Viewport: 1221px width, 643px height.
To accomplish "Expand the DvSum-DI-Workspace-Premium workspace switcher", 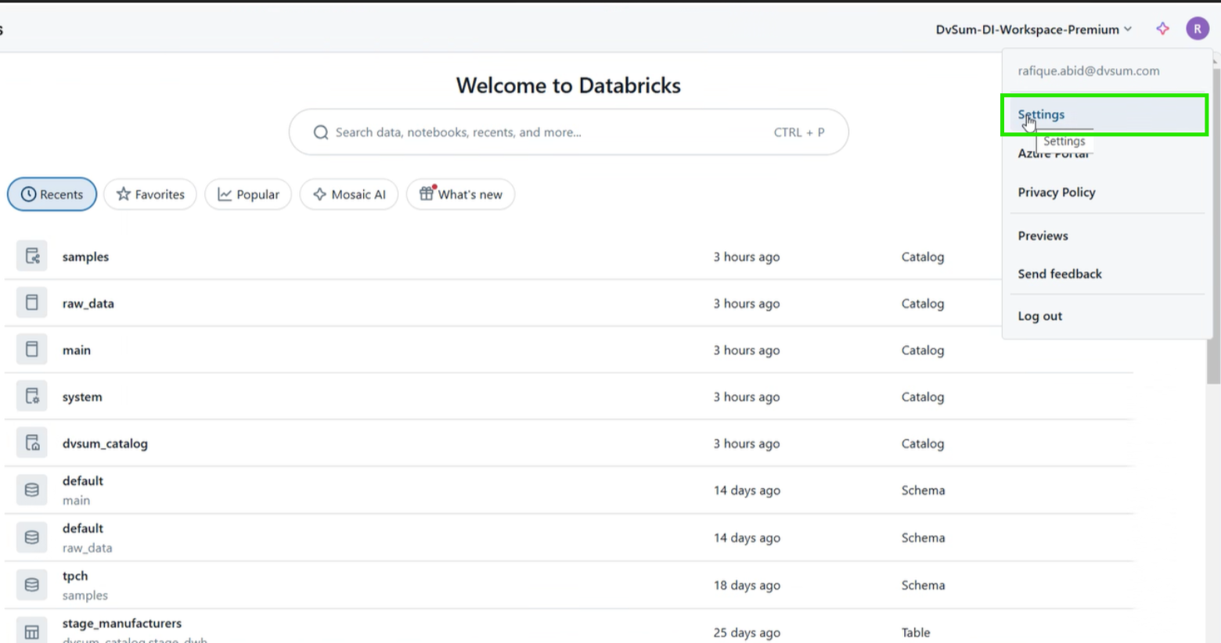I will coord(1034,30).
